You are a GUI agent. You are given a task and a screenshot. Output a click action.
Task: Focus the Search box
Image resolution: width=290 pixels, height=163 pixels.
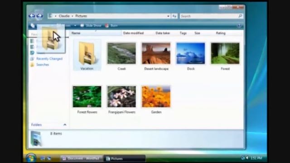tap(212, 16)
